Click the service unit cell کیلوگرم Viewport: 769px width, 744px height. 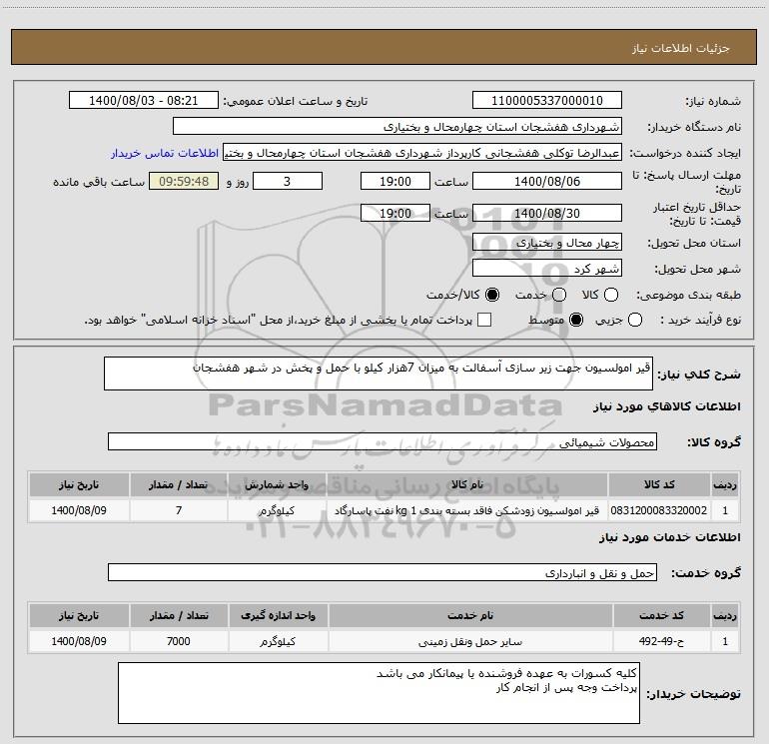pyautogui.click(x=278, y=641)
